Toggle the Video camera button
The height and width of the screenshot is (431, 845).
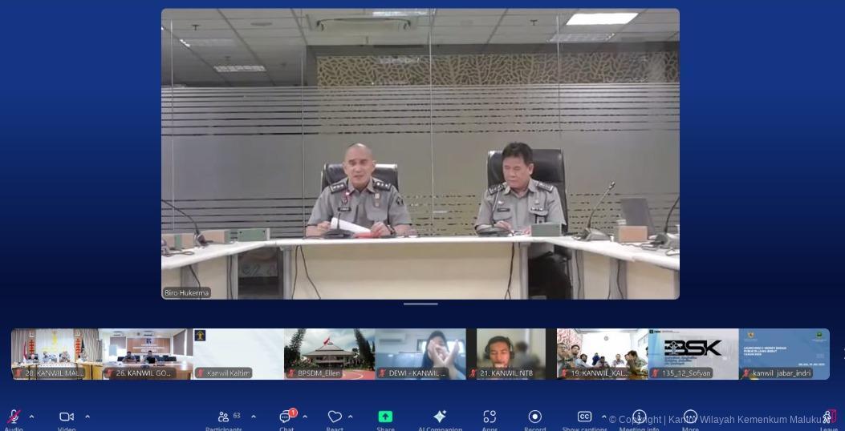[67, 417]
